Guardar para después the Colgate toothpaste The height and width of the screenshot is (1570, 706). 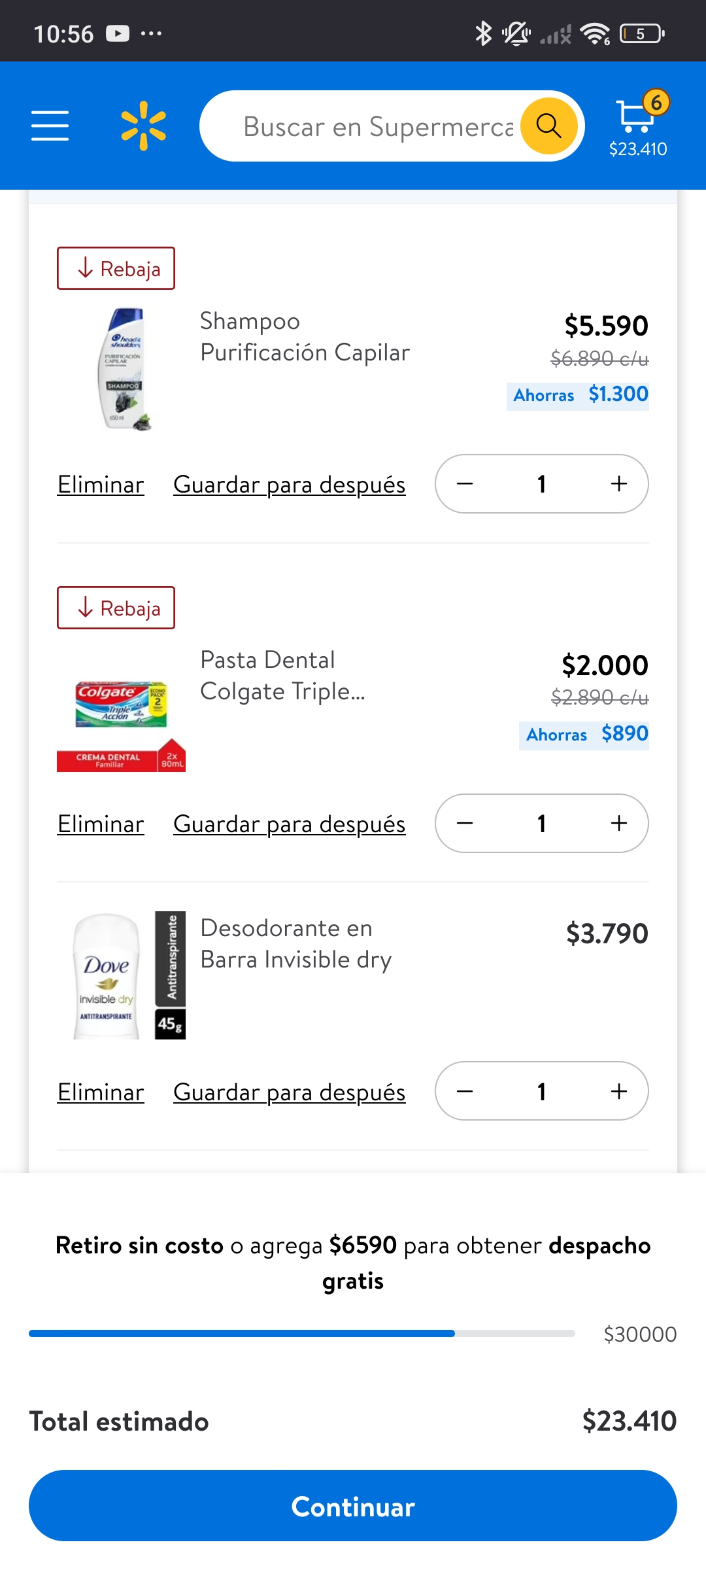[289, 824]
